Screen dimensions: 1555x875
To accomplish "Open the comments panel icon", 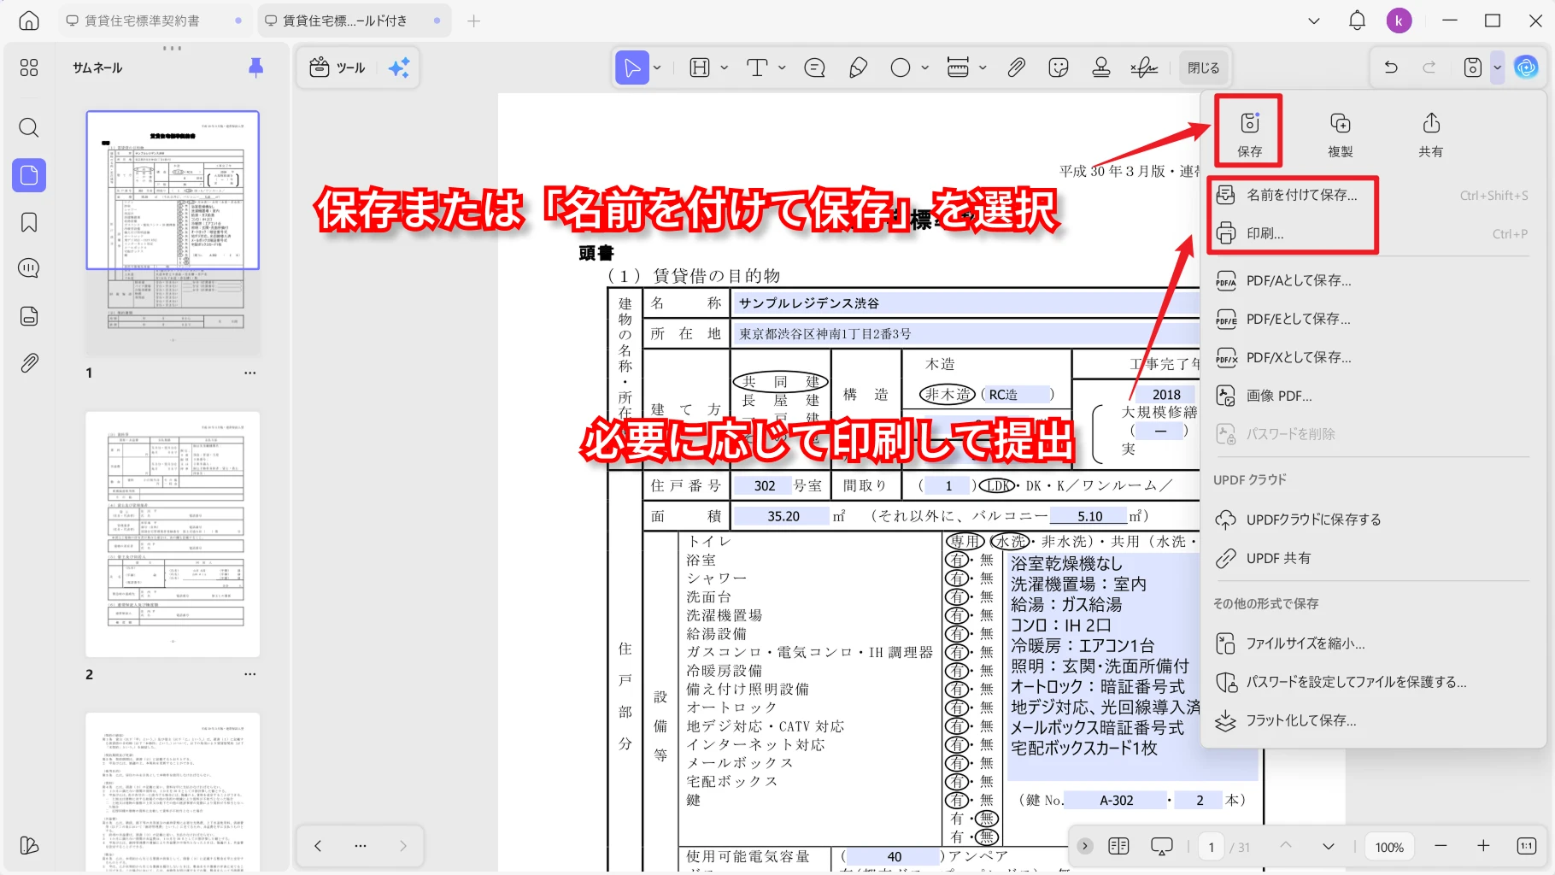I will click(x=29, y=268).
